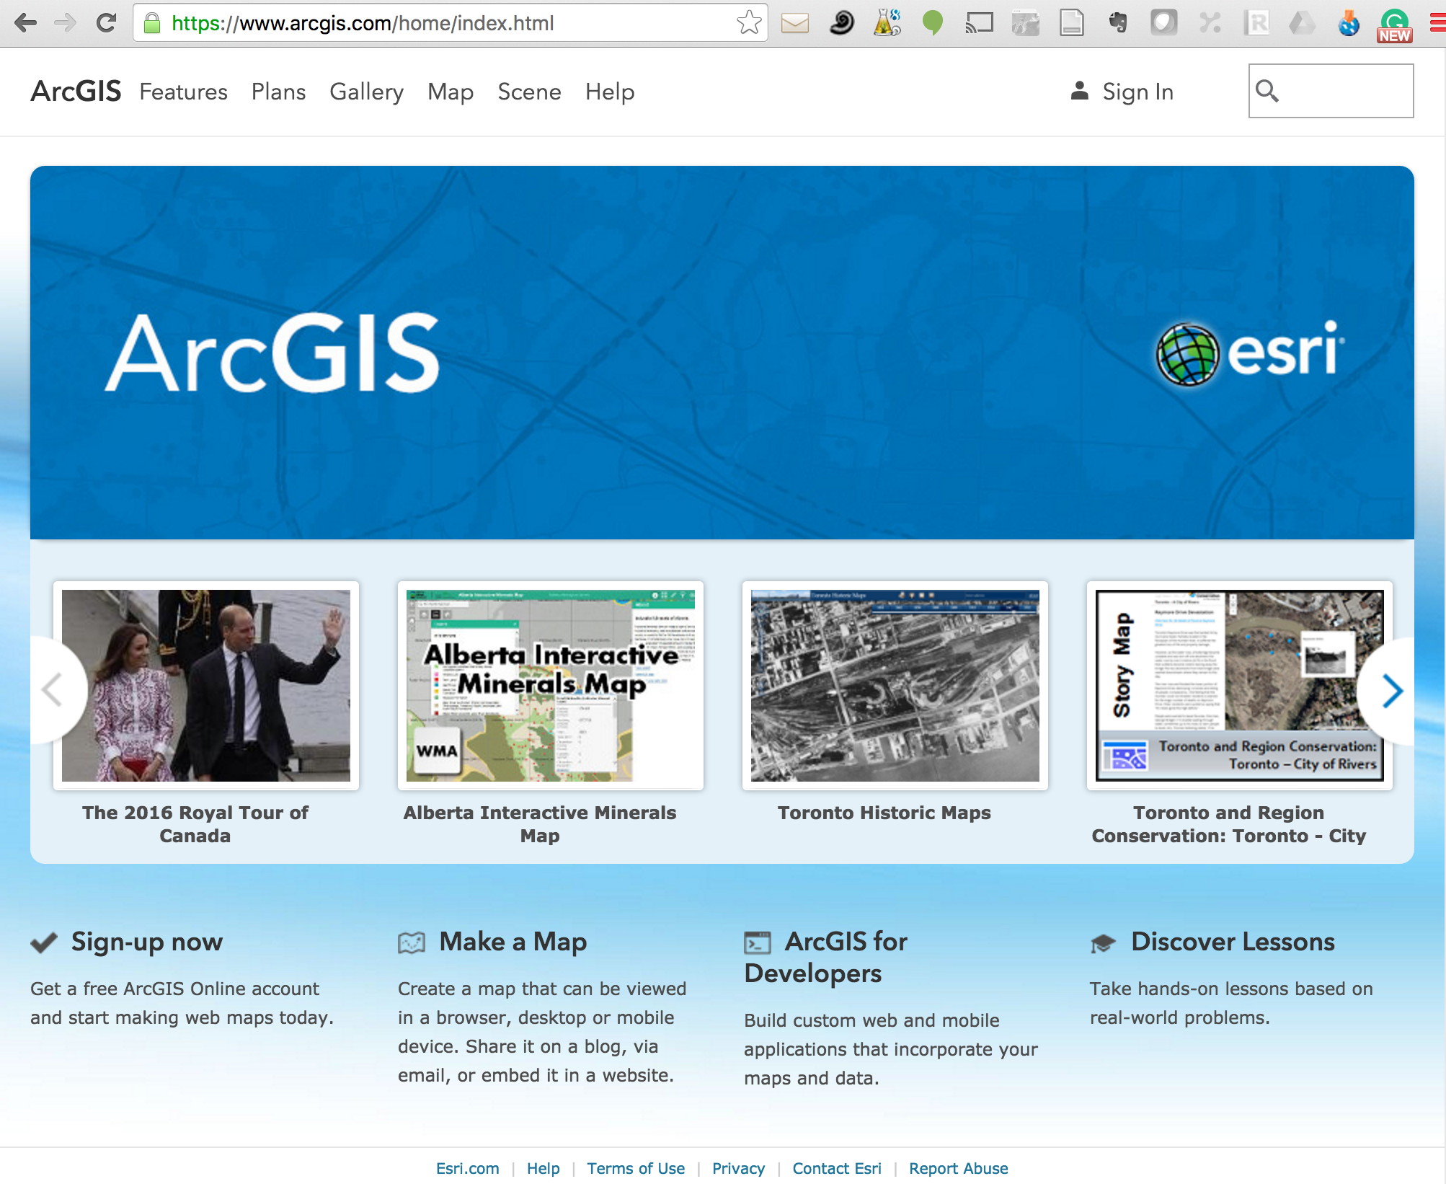Click the Discover Lessons heading
The height and width of the screenshot is (1184, 1446).
point(1233,942)
